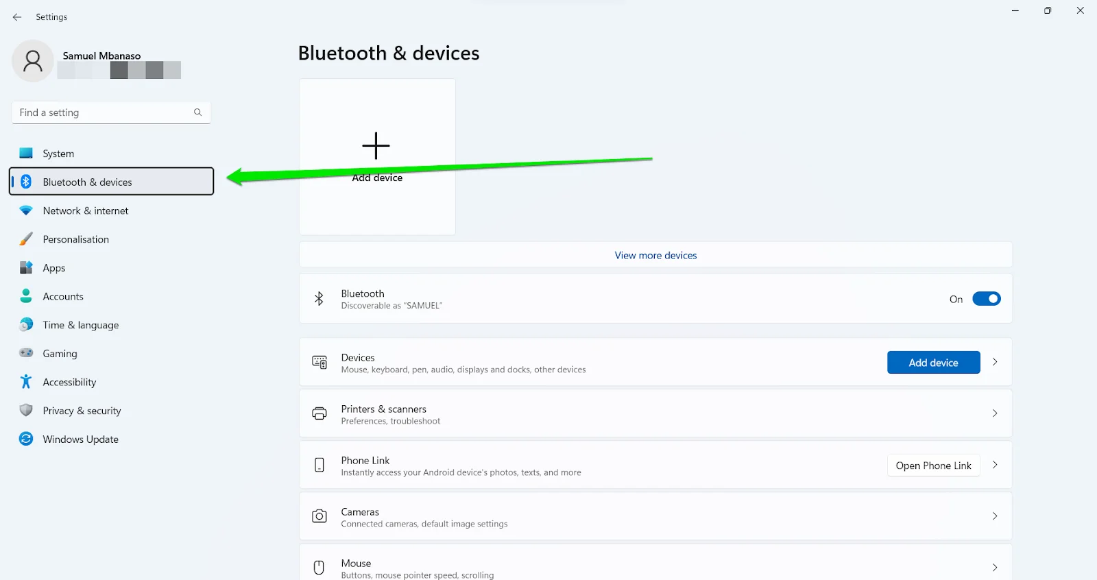Screen dimensions: 1097x580
Task: Expand the Devices row chevron
Action: 995,362
